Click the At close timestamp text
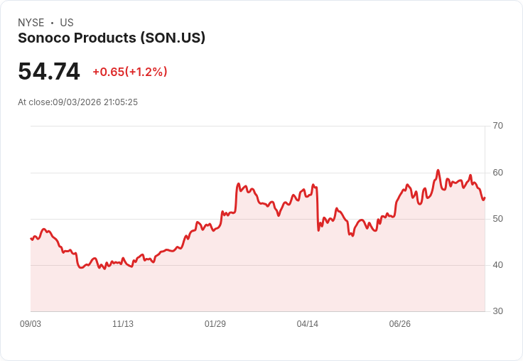 point(77,102)
